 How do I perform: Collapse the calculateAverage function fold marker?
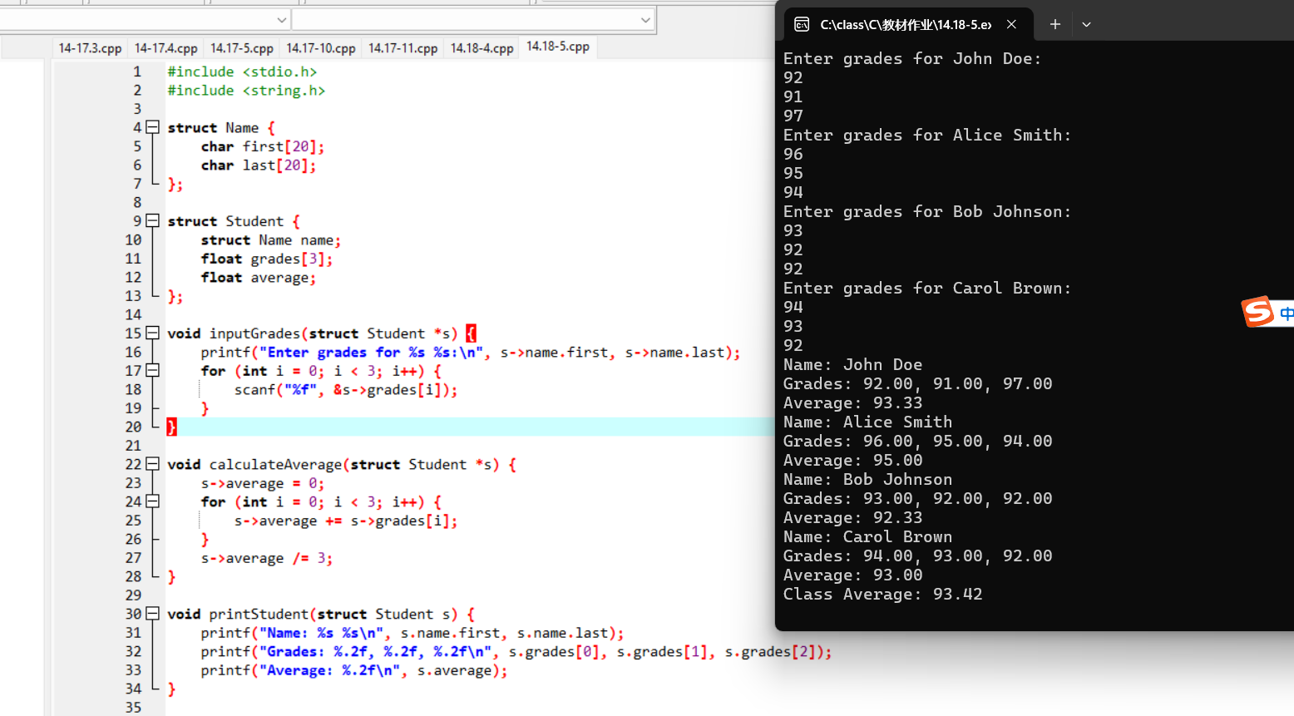152,464
